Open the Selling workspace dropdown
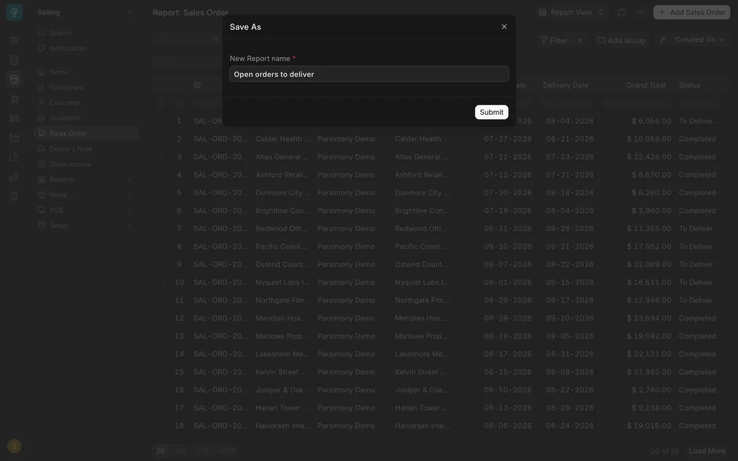This screenshot has width=738, height=461. pyautogui.click(x=85, y=12)
